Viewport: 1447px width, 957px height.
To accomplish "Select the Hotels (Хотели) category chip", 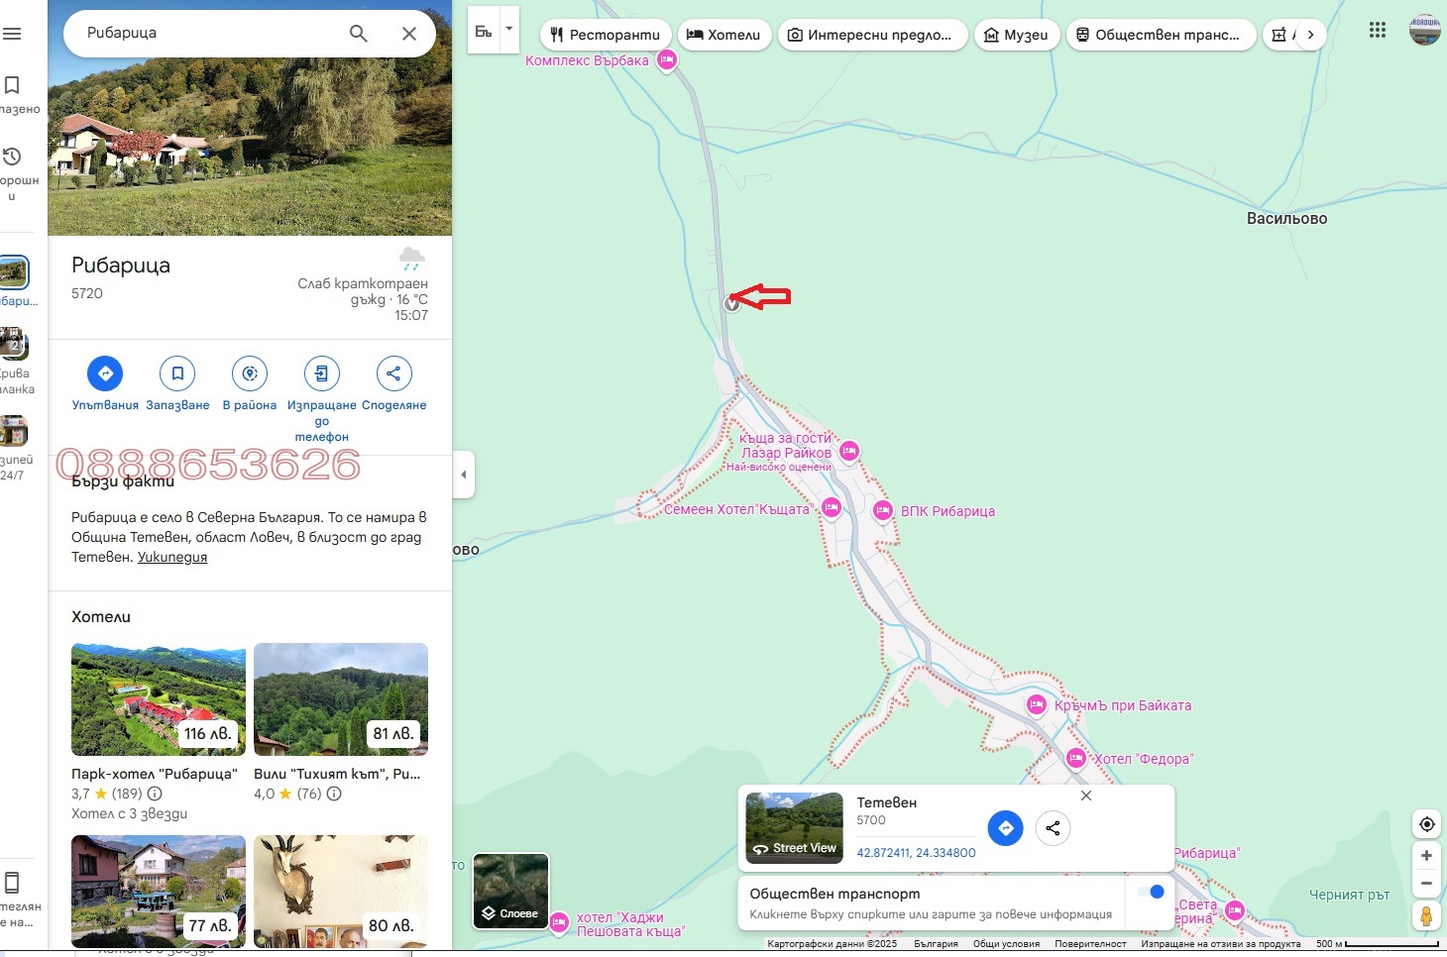I will (723, 35).
